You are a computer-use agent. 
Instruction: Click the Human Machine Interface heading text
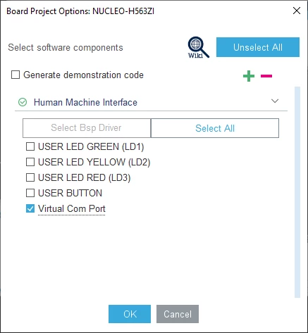85,102
